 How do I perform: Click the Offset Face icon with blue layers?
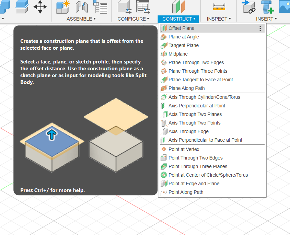pos(22,7)
